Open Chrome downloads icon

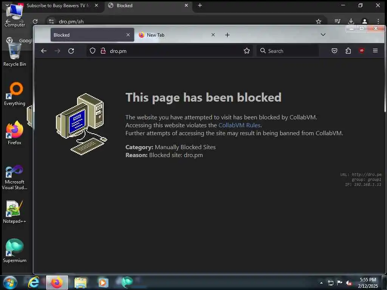(x=351, y=22)
